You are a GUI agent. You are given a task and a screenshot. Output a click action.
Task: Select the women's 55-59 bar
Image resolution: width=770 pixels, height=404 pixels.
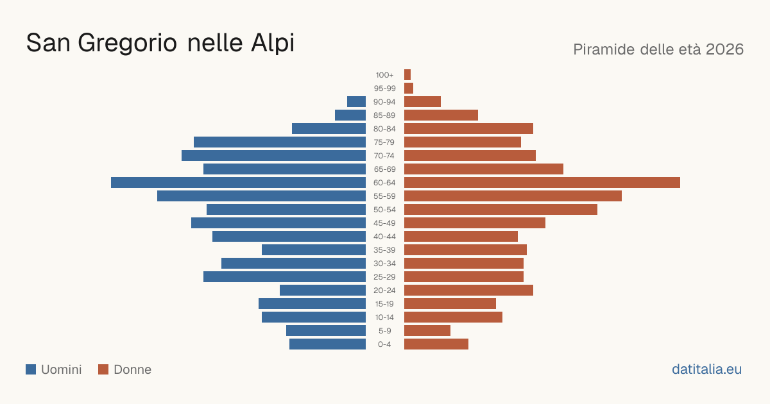(x=513, y=196)
